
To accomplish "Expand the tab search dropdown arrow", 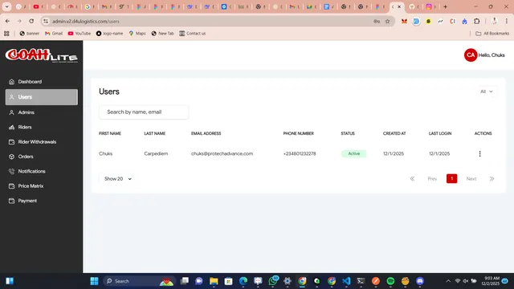I will click(6, 6).
